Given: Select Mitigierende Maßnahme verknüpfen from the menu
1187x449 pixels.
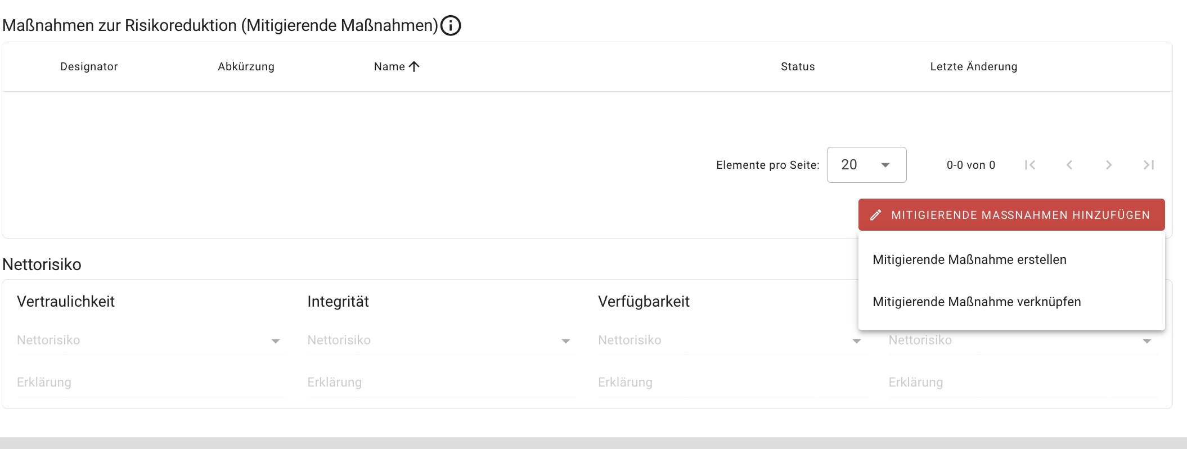Looking at the screenshot, I should [x=976, y=302].
